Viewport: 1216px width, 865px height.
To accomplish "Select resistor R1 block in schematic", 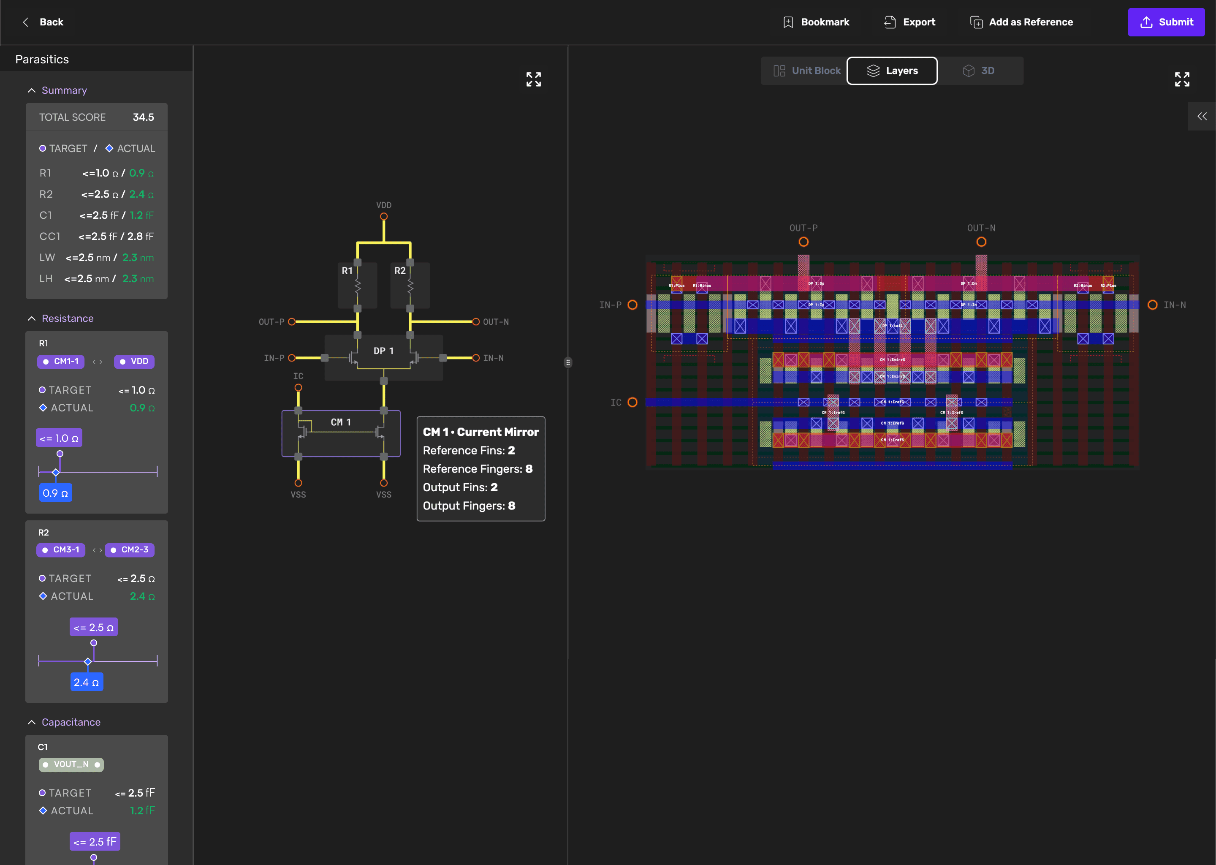I will click(x=357, y=286).
